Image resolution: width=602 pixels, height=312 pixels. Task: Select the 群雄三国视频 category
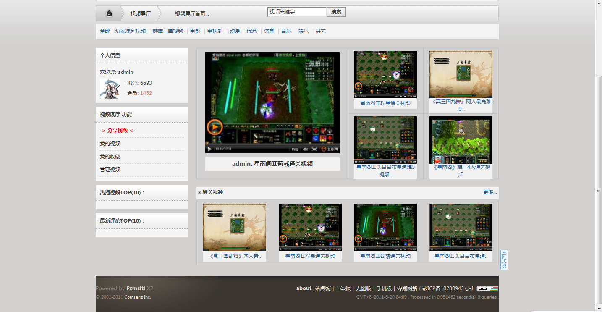point(168,31)
